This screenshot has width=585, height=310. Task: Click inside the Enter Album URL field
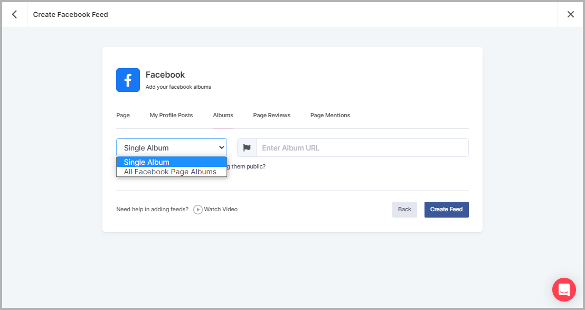tap(362, 147)
